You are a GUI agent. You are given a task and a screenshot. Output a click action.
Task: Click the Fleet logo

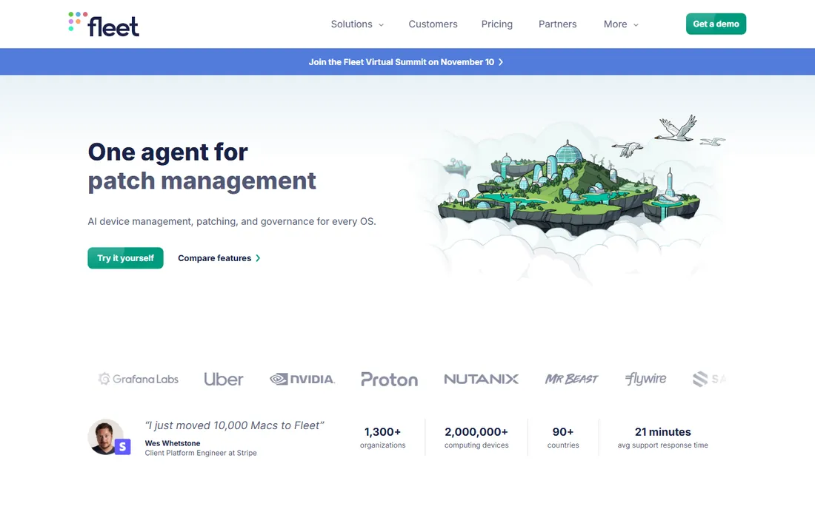pos(104,24)
